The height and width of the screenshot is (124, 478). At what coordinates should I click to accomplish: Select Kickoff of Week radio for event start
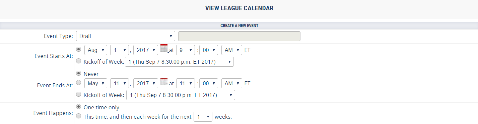(x=79, y=61)
